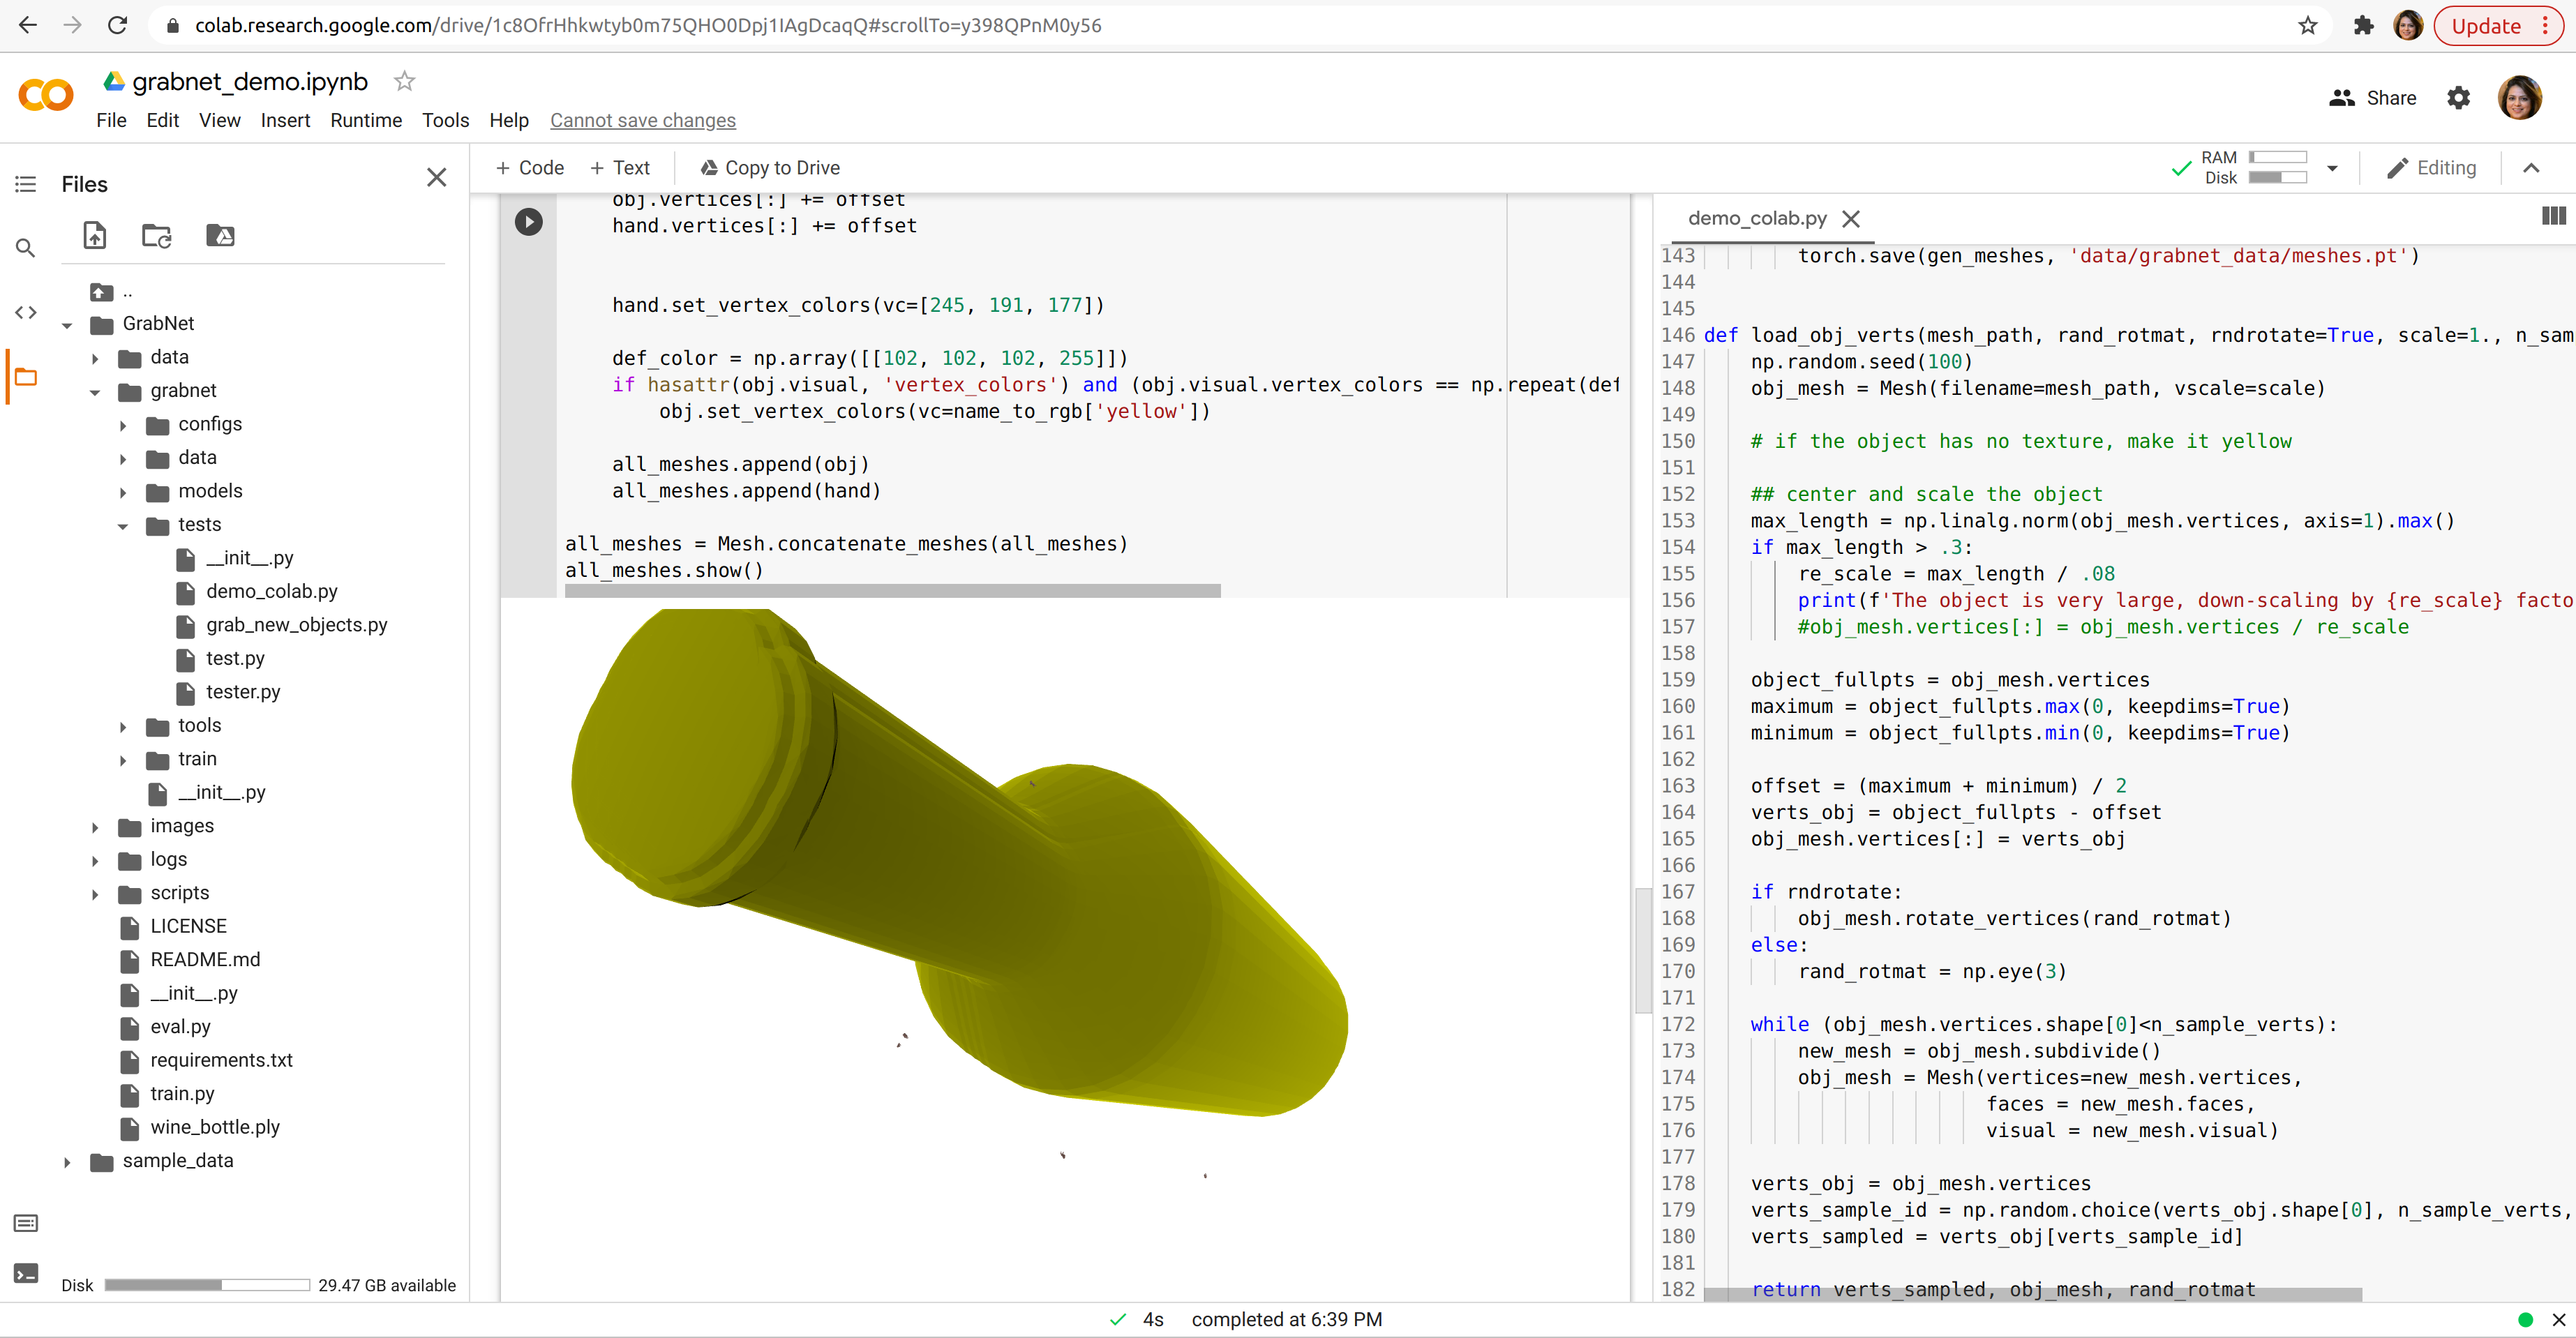This screenshot has height=1338, width=2576.
Task: Open the RAM and Disk resources dropdown
Action: [x=2334, y=168]
